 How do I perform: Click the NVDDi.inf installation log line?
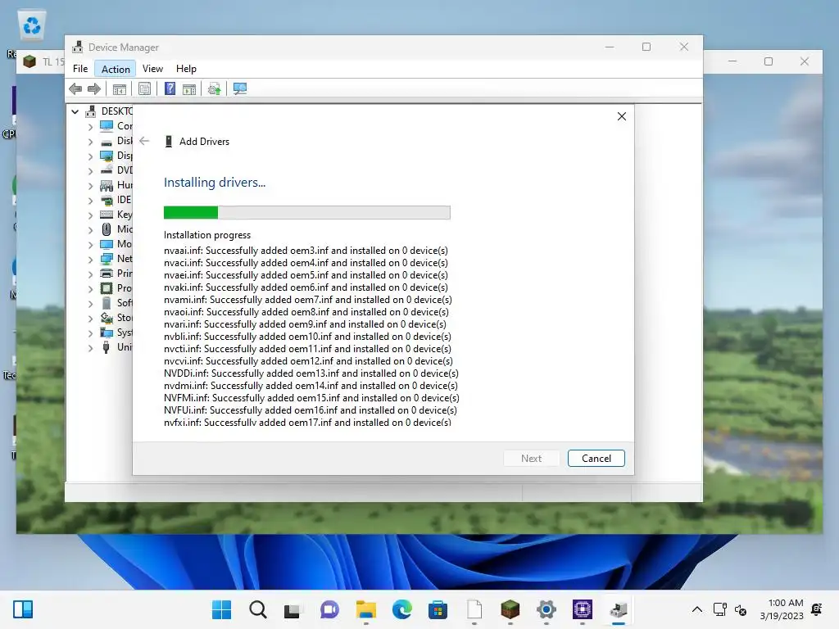[x=311, y=373]
